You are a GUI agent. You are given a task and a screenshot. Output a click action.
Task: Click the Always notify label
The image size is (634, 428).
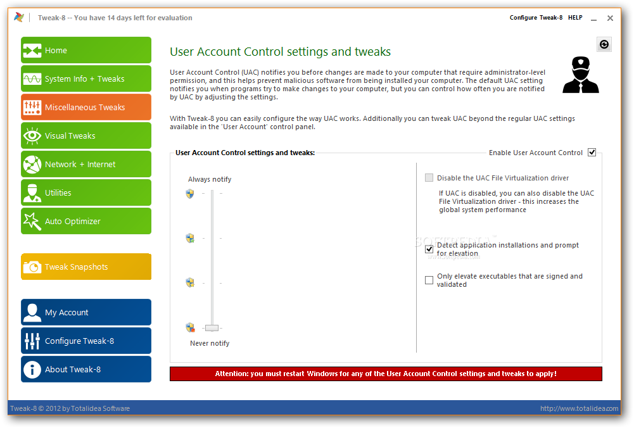[210, 179]
